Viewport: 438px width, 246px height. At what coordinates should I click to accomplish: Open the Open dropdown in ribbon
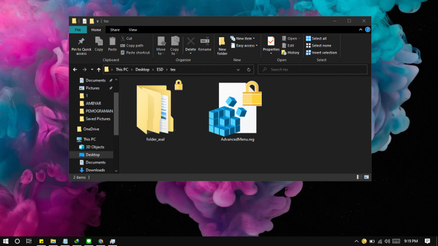pos(291,38)
